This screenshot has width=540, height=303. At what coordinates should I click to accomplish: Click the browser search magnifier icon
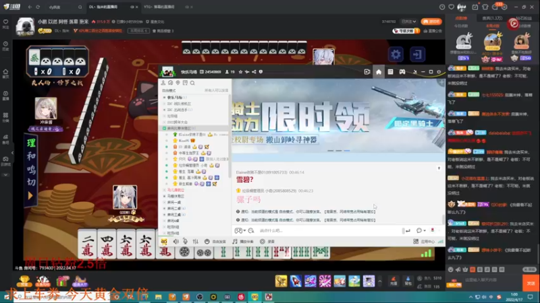[80, 7]
